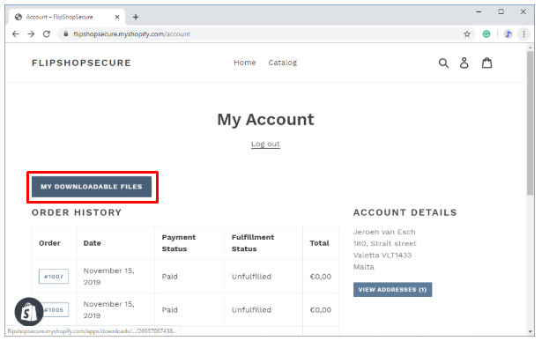Click the View Addresses (1) button
The image size is (542, 341).
pos(392,290)
